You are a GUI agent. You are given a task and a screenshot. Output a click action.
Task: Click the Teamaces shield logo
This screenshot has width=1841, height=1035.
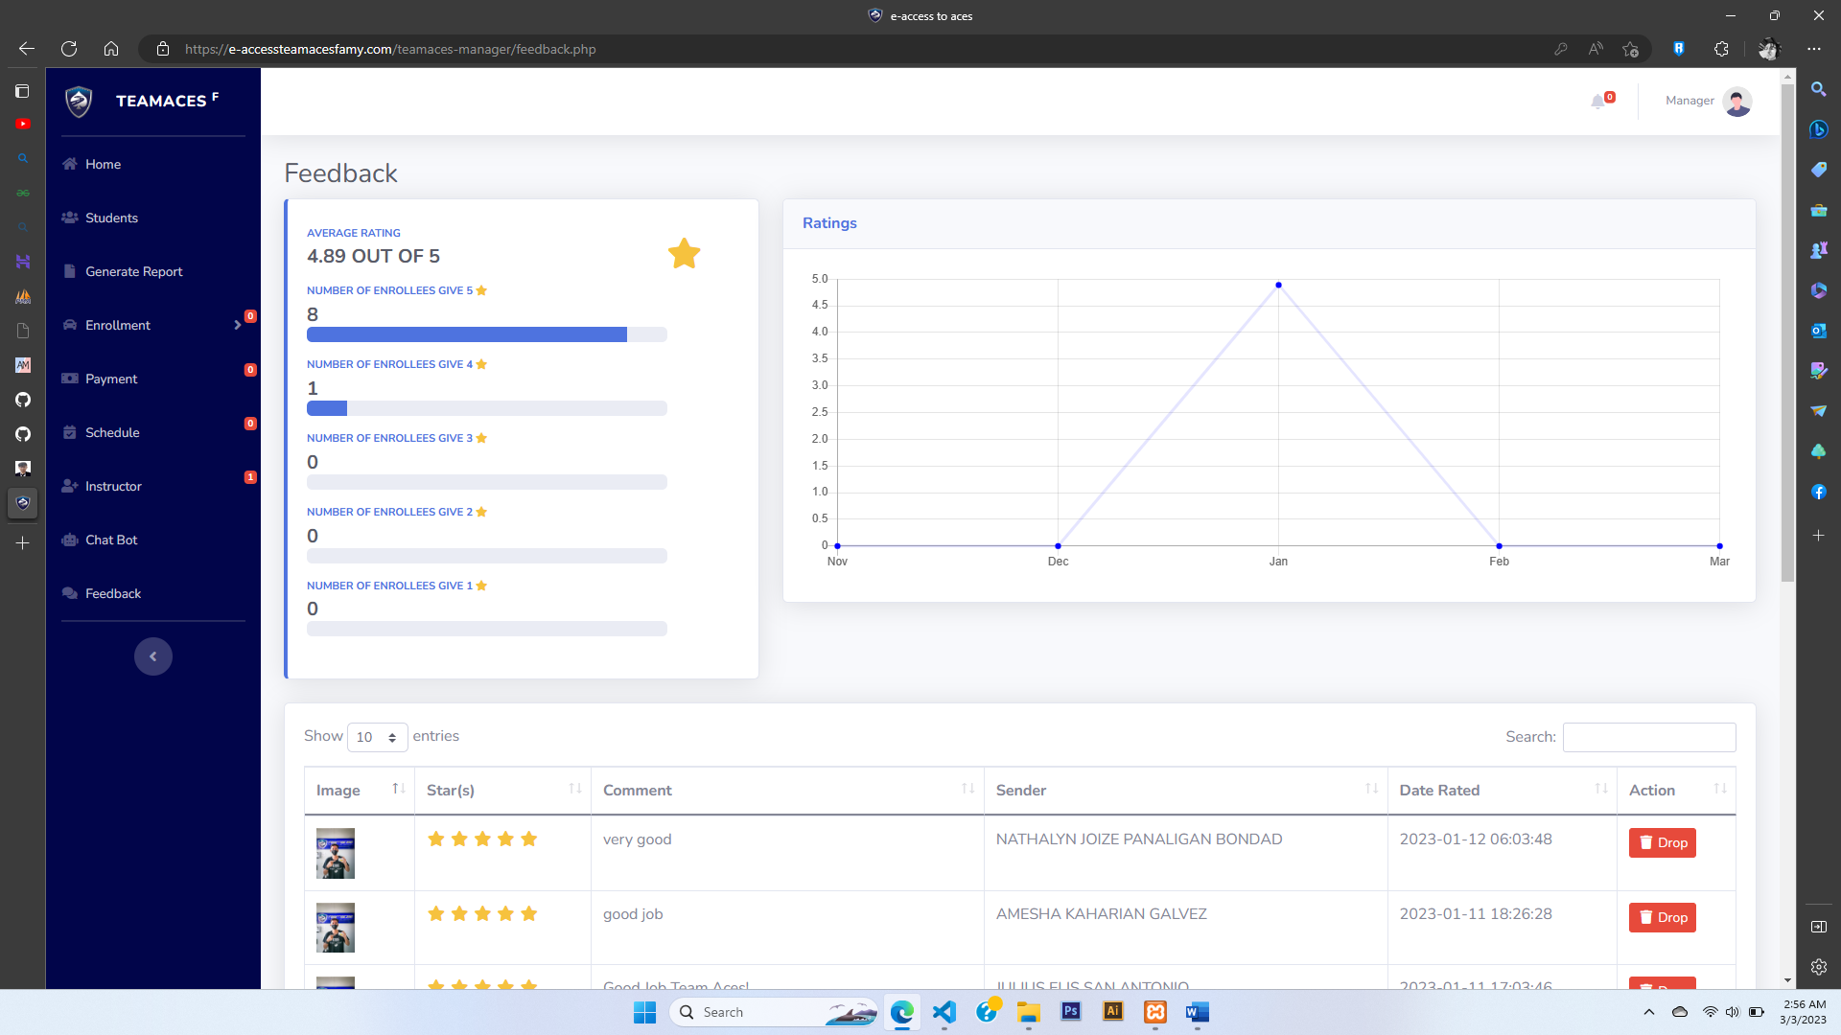79,101
